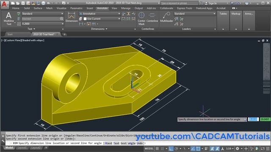This screenshot has width=271, height=152.
Task: Click the Mtext option in command line
Action: (108, 143)
